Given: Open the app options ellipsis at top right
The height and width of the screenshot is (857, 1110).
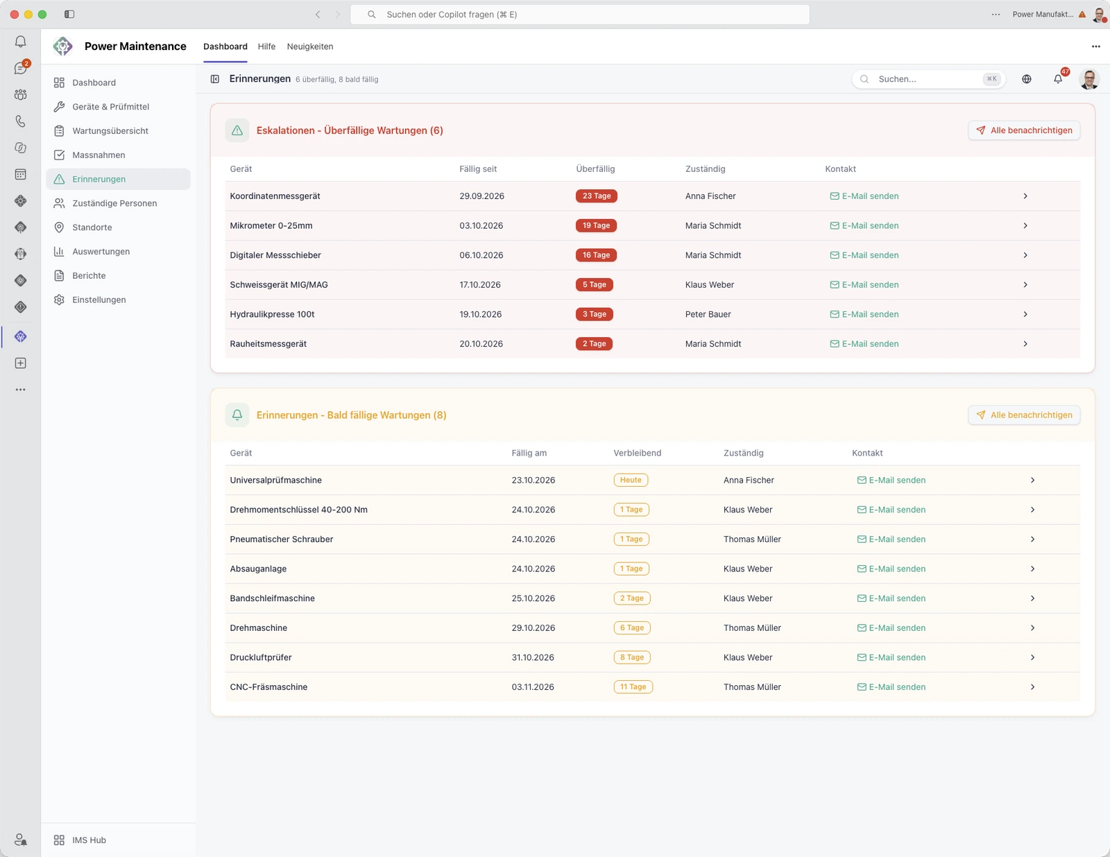Looking at the screenshot, I should 1096,46.
